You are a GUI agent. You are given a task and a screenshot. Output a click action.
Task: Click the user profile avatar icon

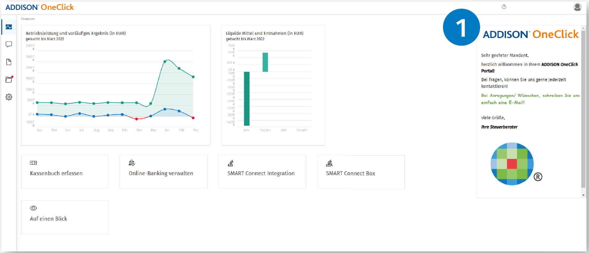point(577,7)
